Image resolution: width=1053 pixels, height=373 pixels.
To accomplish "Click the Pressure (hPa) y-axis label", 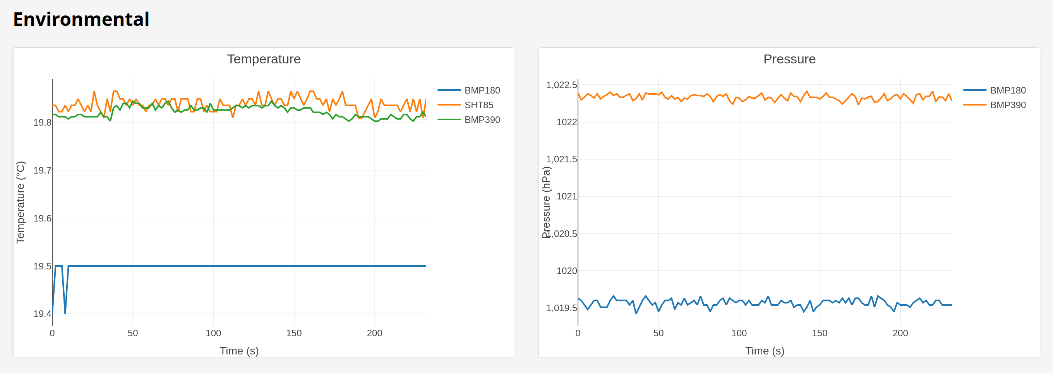I will tap(546, 203).
